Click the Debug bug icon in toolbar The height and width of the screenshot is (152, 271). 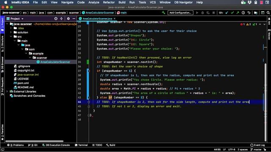point(202,13)
